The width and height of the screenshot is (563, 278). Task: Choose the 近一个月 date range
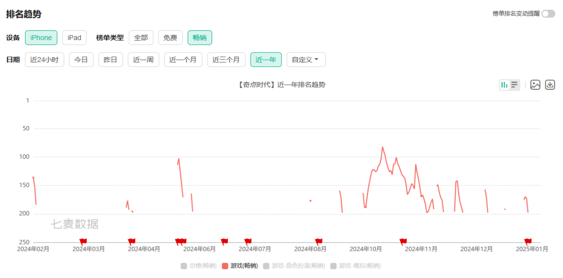pos(183,60)
